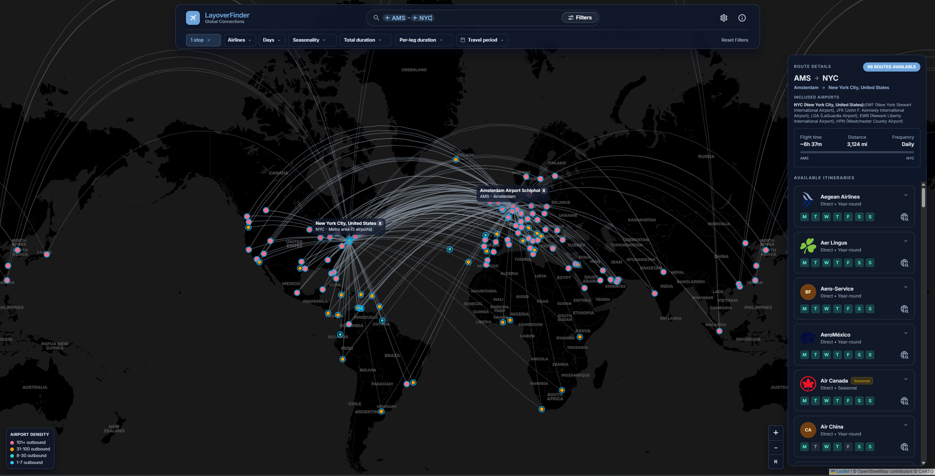Click the AeroMéxico airline logo
This screenshot has width=935, height=476.
808,338
